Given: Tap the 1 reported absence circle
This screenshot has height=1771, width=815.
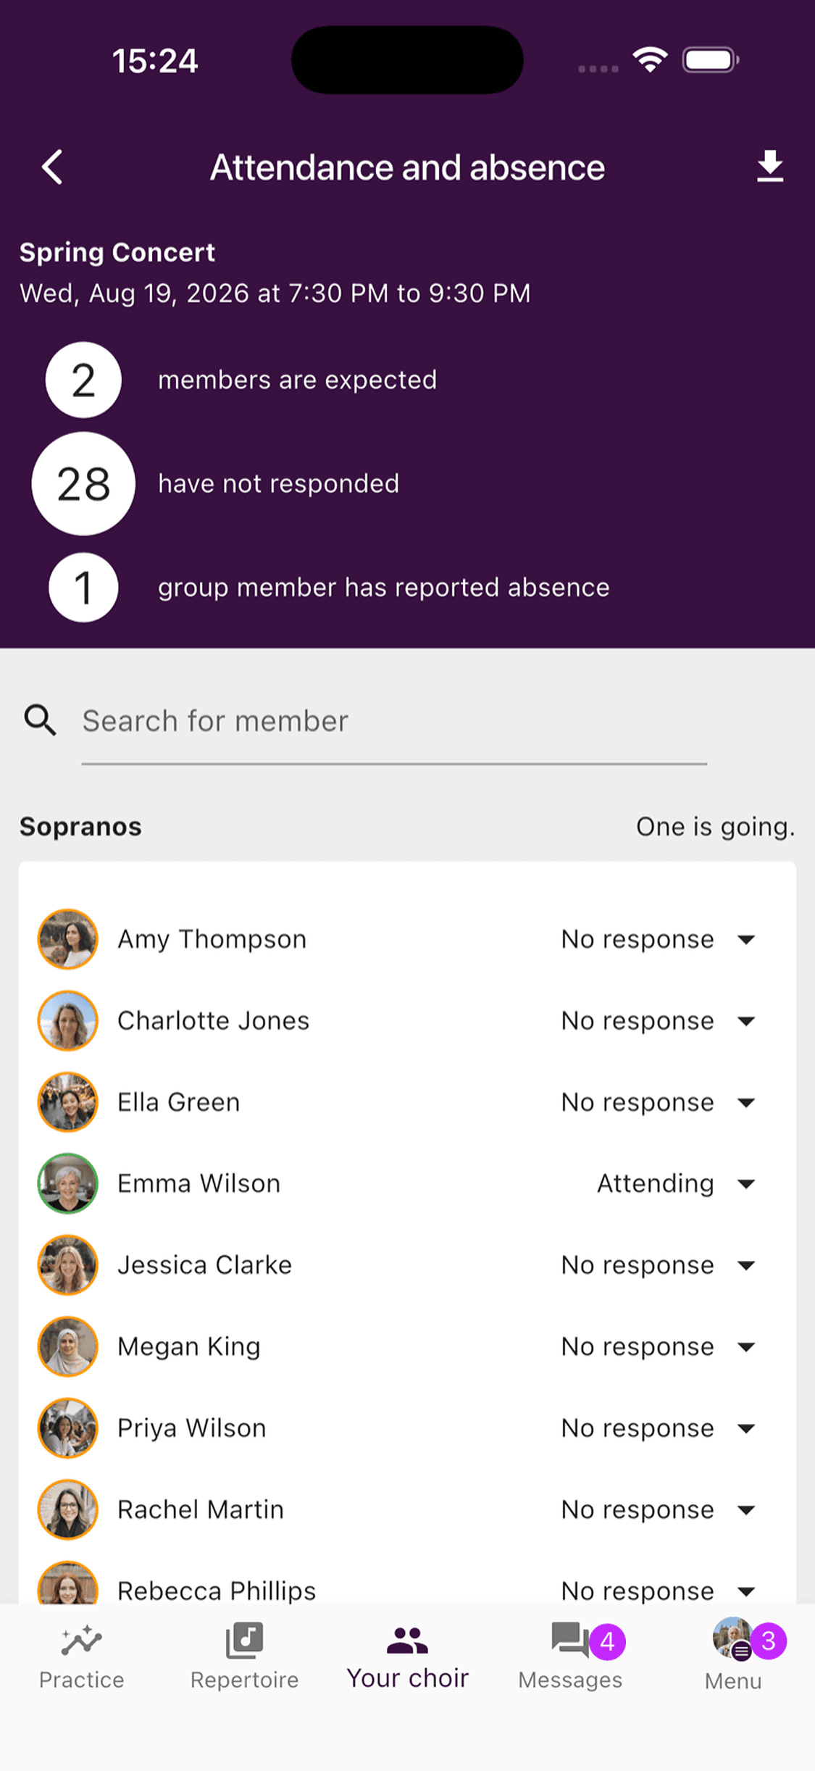Looking at the screenshot, I should [83, 587].
